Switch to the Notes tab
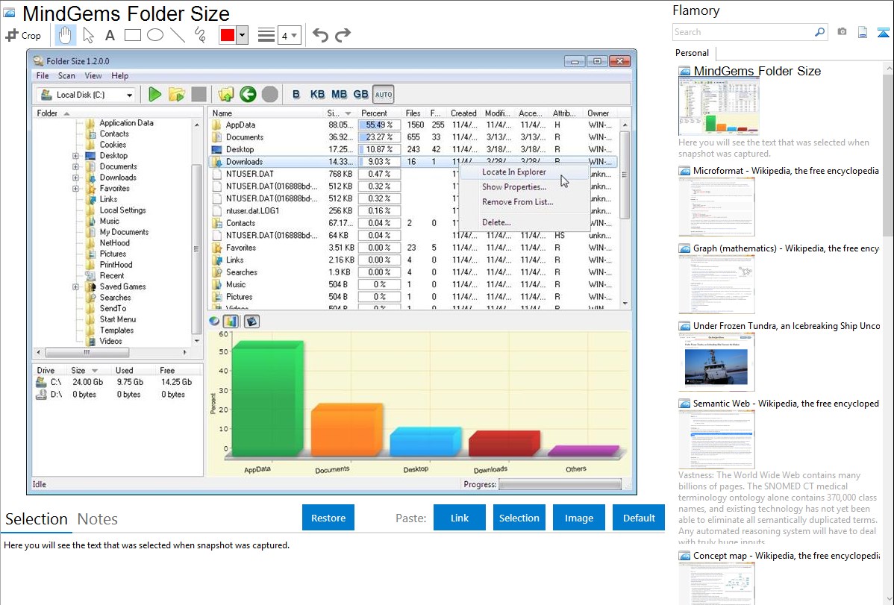 coord(98,519)
